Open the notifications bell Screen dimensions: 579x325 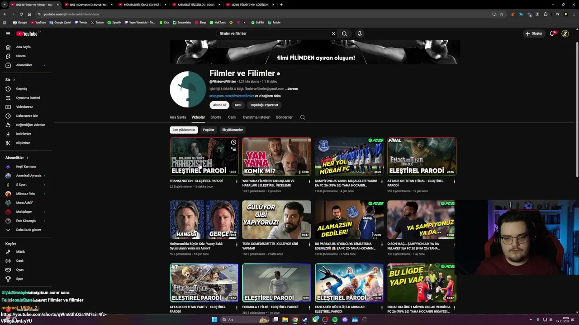[x=552, y=33]
